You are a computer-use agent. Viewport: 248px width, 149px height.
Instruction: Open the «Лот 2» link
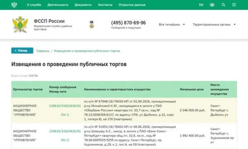(65, 140)
